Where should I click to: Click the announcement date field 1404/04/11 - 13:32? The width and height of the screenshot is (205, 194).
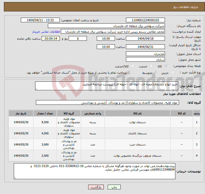(40, 20)
